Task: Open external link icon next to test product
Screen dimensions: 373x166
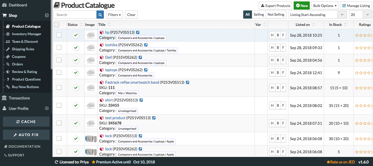Action: (154, 118)
